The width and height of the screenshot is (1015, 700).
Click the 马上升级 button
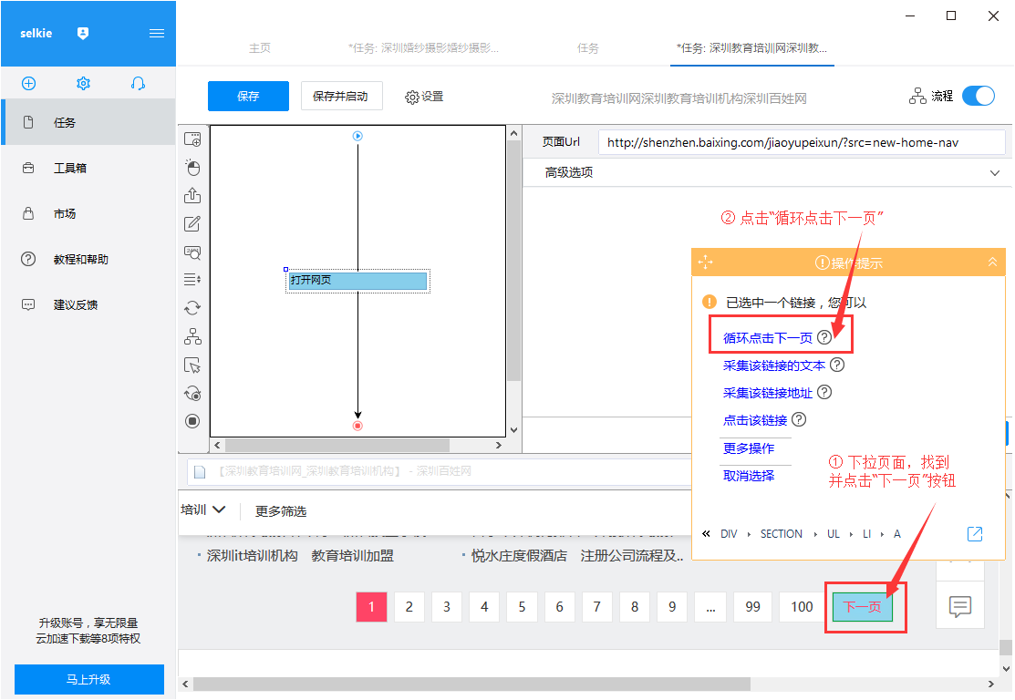pyautogui.click(x=89, y=679)
